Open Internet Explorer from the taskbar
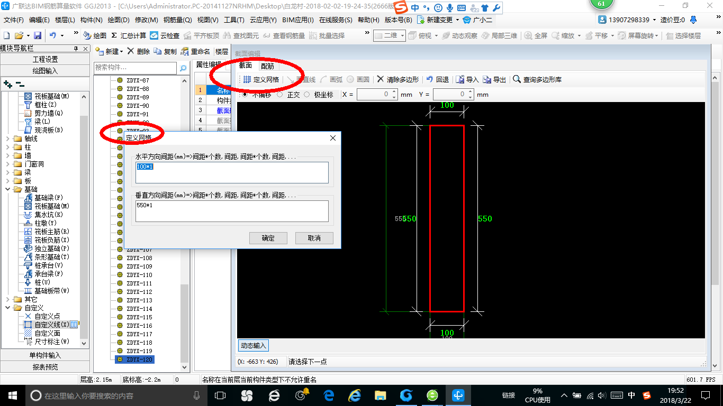The width and height of the screenshot is (723, 406). click(354, 395)
